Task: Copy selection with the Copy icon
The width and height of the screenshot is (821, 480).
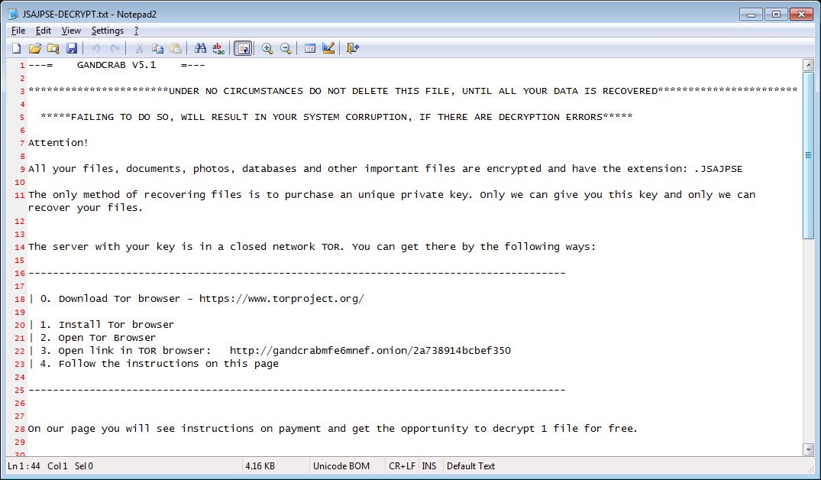Action: pos(157,49)
